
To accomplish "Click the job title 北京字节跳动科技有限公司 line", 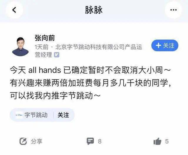I will (88, 51).
